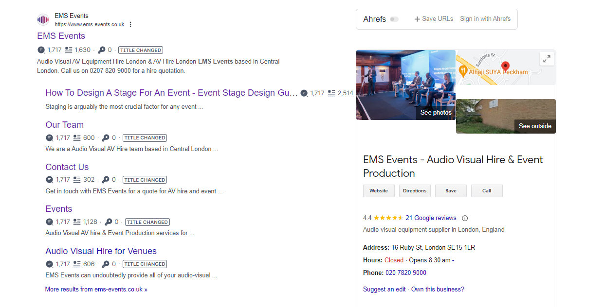
Task: Click backlinks icon beside How To Design A Stage
Action: click(x=304, y=93)
